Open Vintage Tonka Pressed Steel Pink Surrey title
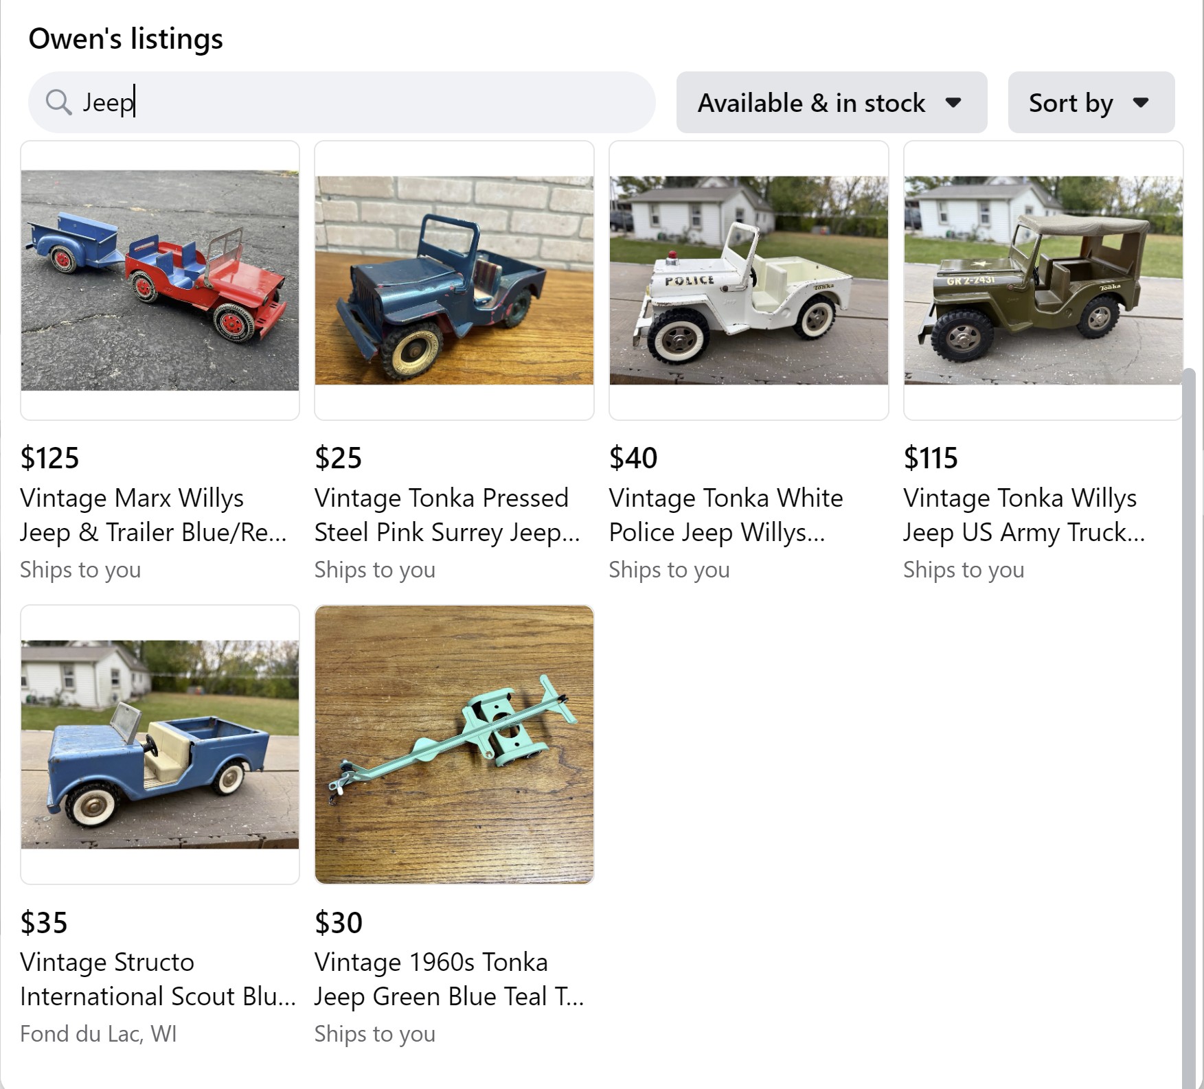The width and height of the screenshot is (1204, 1089). [447, 515]
